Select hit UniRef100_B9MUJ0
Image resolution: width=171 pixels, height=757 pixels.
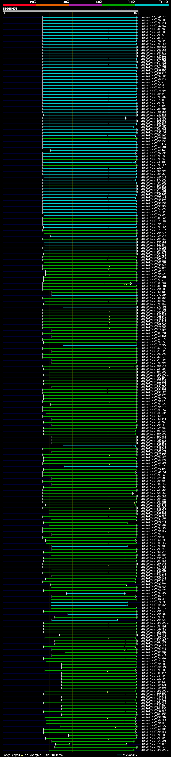(x=153, y=747)
